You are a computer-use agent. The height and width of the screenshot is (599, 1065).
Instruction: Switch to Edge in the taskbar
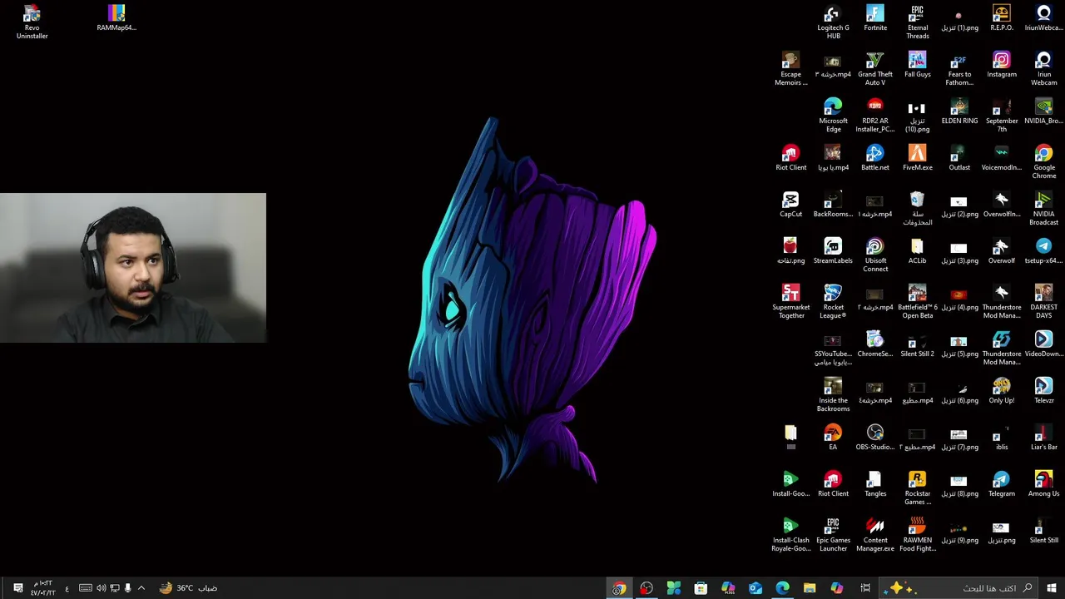click(x=782, y=588)
